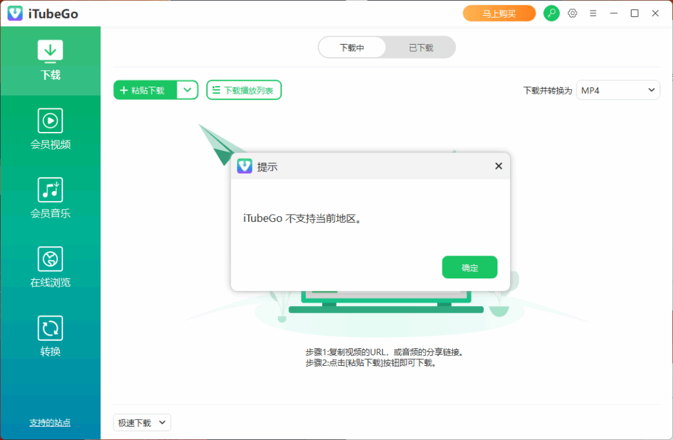
Task: Switch to the 下载中 downloading tab
Action: 352,47
